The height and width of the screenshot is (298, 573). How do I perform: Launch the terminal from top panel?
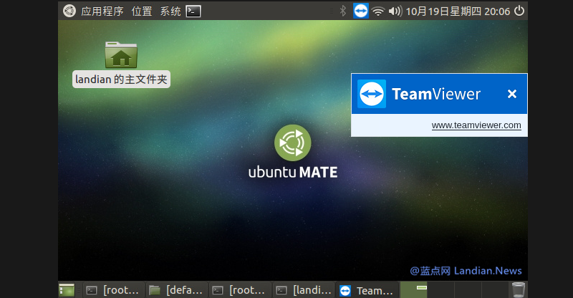(193, 11)
